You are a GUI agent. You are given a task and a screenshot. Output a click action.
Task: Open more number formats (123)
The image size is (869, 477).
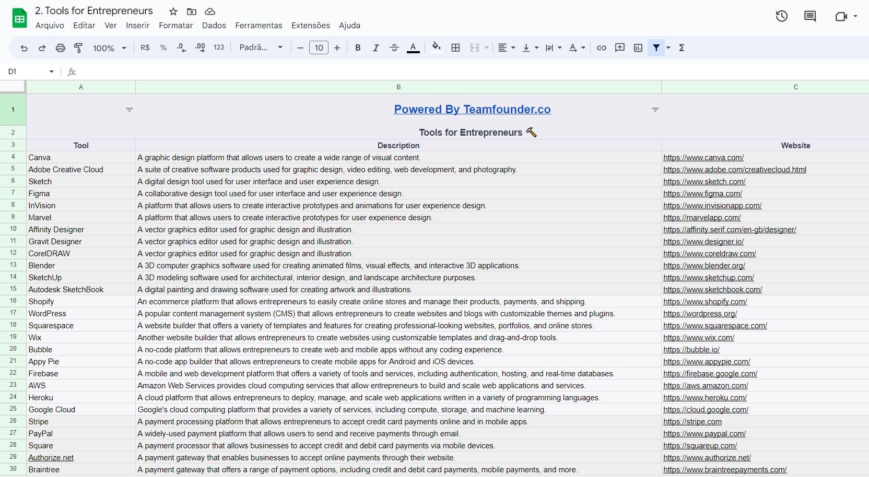219,47
